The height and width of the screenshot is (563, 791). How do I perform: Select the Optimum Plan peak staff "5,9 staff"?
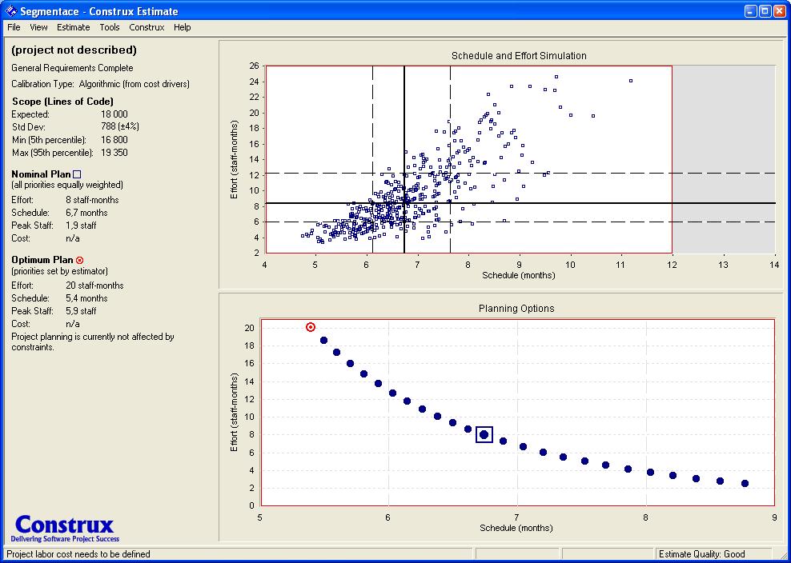81,311
